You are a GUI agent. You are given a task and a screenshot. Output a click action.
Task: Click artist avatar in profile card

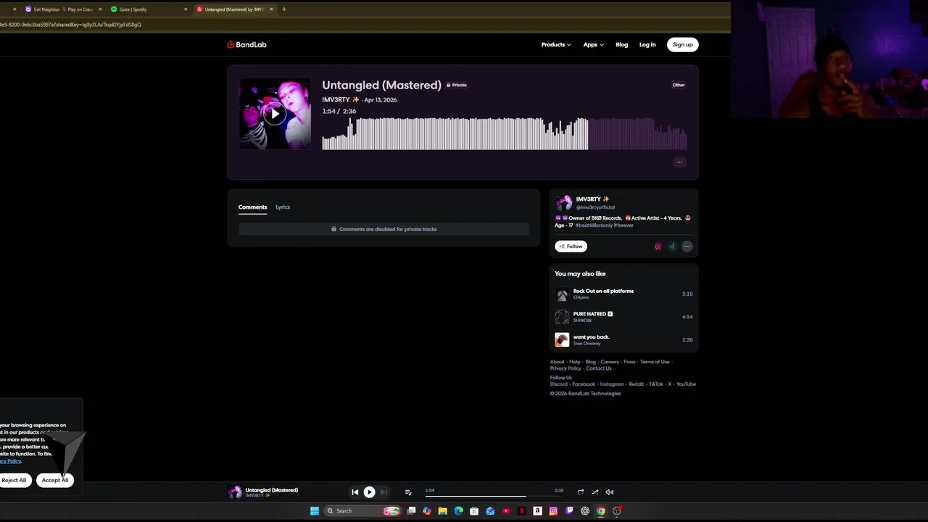pos(564,202)
